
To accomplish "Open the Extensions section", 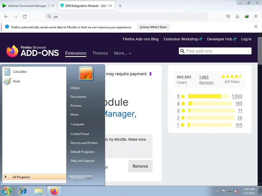I will point(76,53).
